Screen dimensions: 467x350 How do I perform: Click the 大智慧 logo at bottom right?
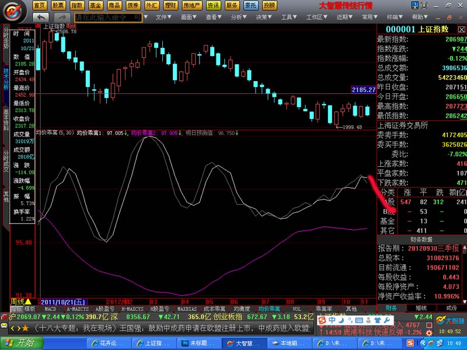450,320
